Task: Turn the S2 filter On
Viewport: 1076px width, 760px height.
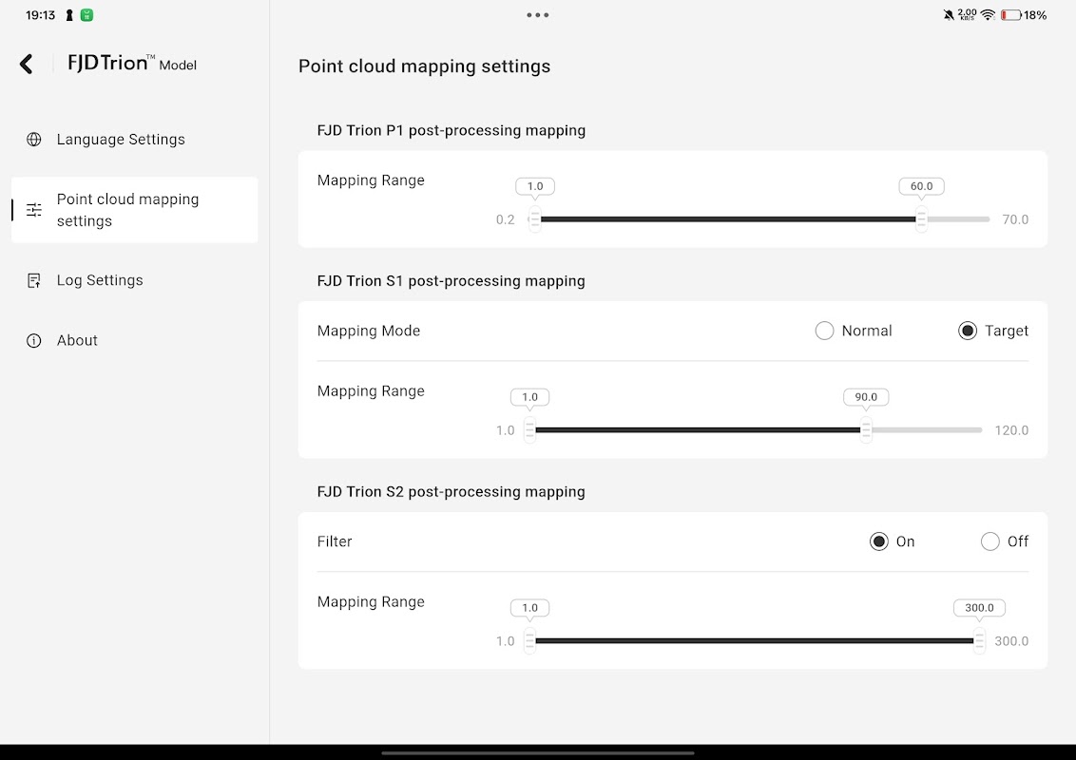Action: [879, 541]
